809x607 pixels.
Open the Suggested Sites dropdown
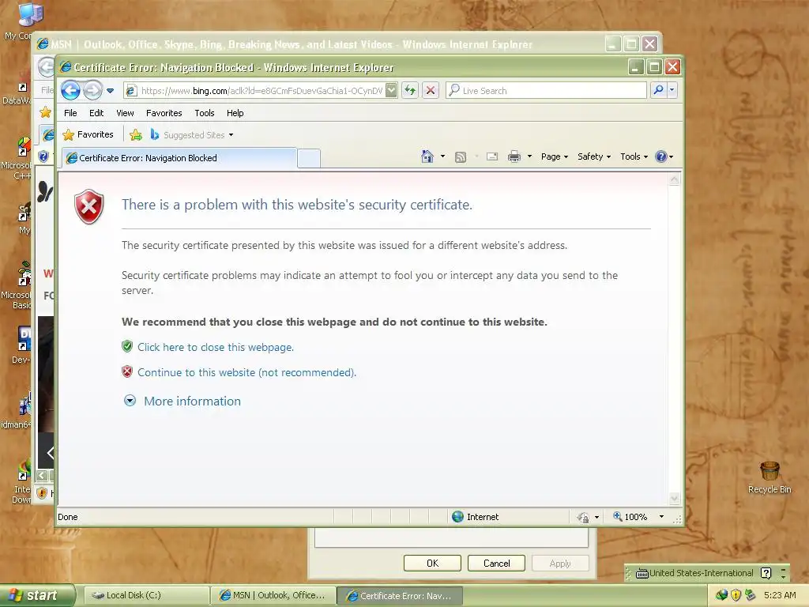(192, 134)
